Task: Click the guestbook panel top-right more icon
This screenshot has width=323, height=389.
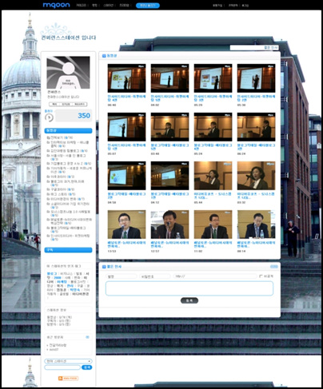Action: coord(274,267)
